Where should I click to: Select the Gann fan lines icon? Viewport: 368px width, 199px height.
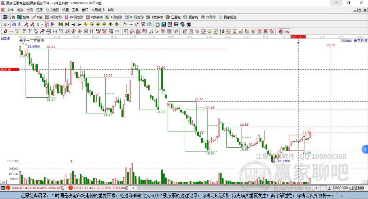coord(132,32)
